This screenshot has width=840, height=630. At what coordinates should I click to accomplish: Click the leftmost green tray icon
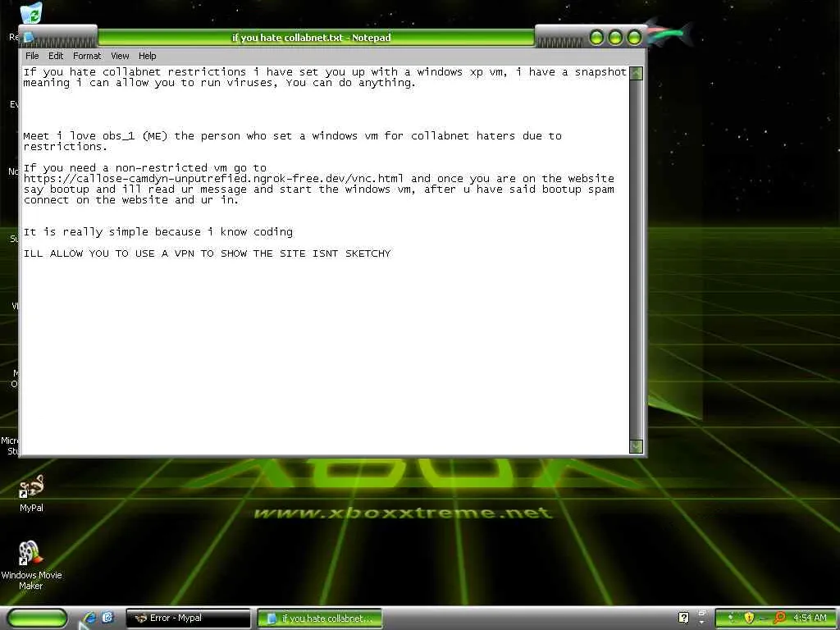pyautogui.click(x=731, y=619)
